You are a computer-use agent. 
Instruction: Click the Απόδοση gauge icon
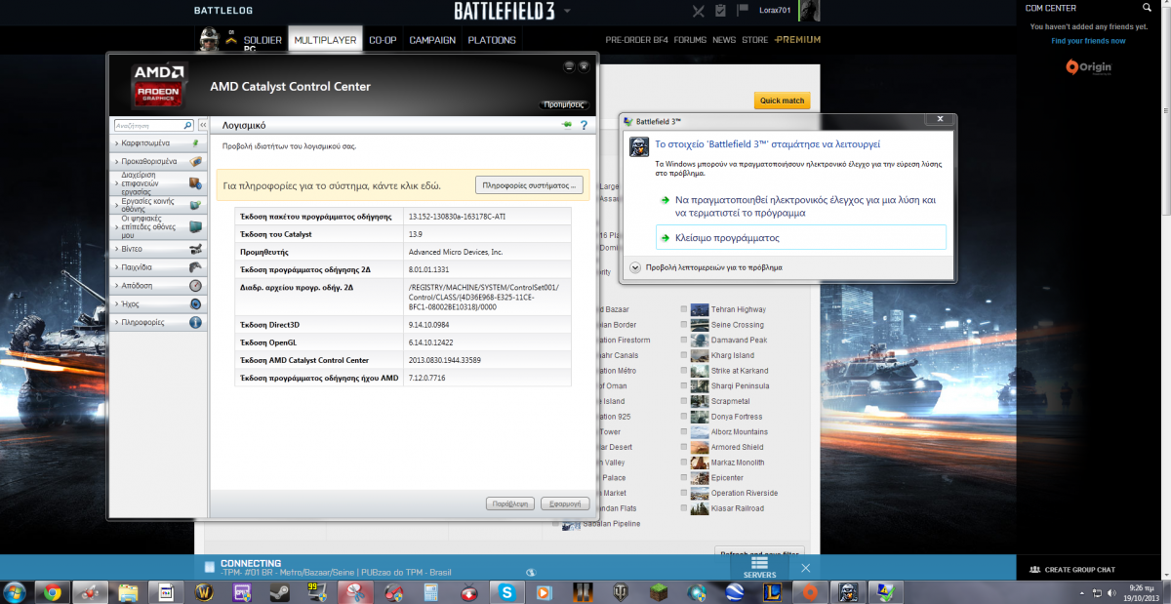click(x=195, y=286)
